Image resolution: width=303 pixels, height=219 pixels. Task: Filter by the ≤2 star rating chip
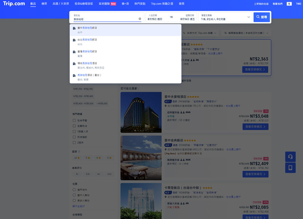pos(77,158)
